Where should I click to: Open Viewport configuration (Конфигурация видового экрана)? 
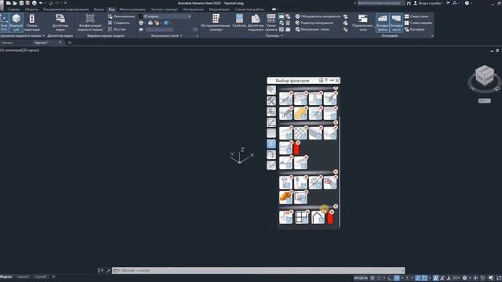(x=90, y=23)
